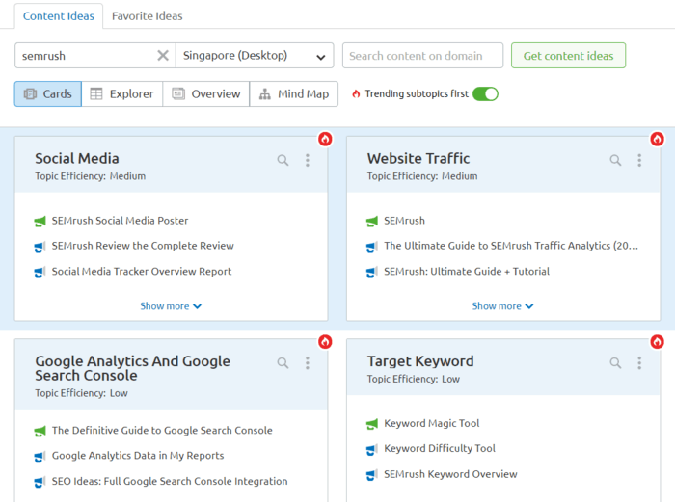Click trending flame badge on Website Traffic card

coord(657,139)
